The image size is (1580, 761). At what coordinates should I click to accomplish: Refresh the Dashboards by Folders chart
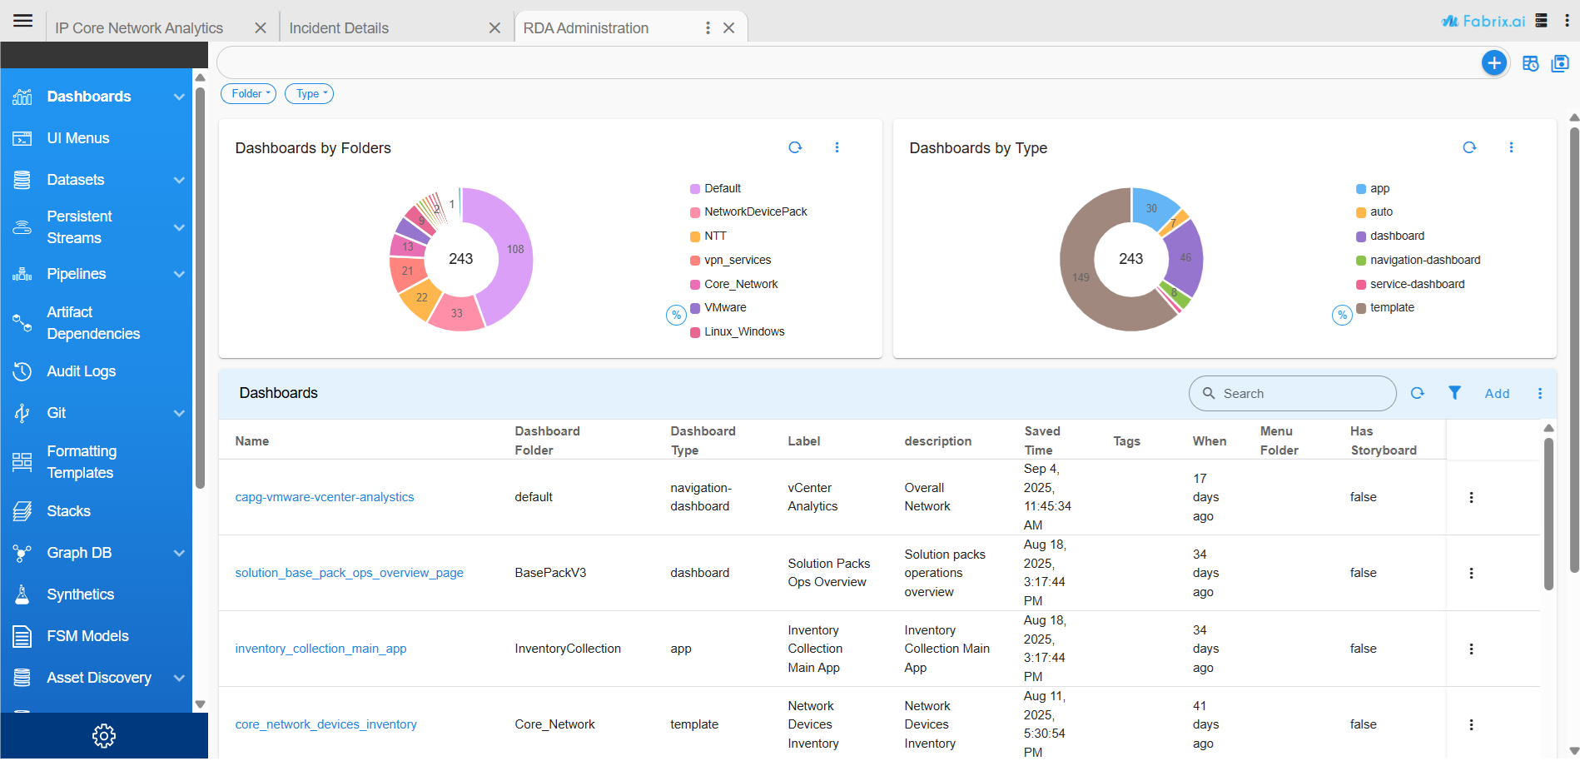click(x=795, y=147)
